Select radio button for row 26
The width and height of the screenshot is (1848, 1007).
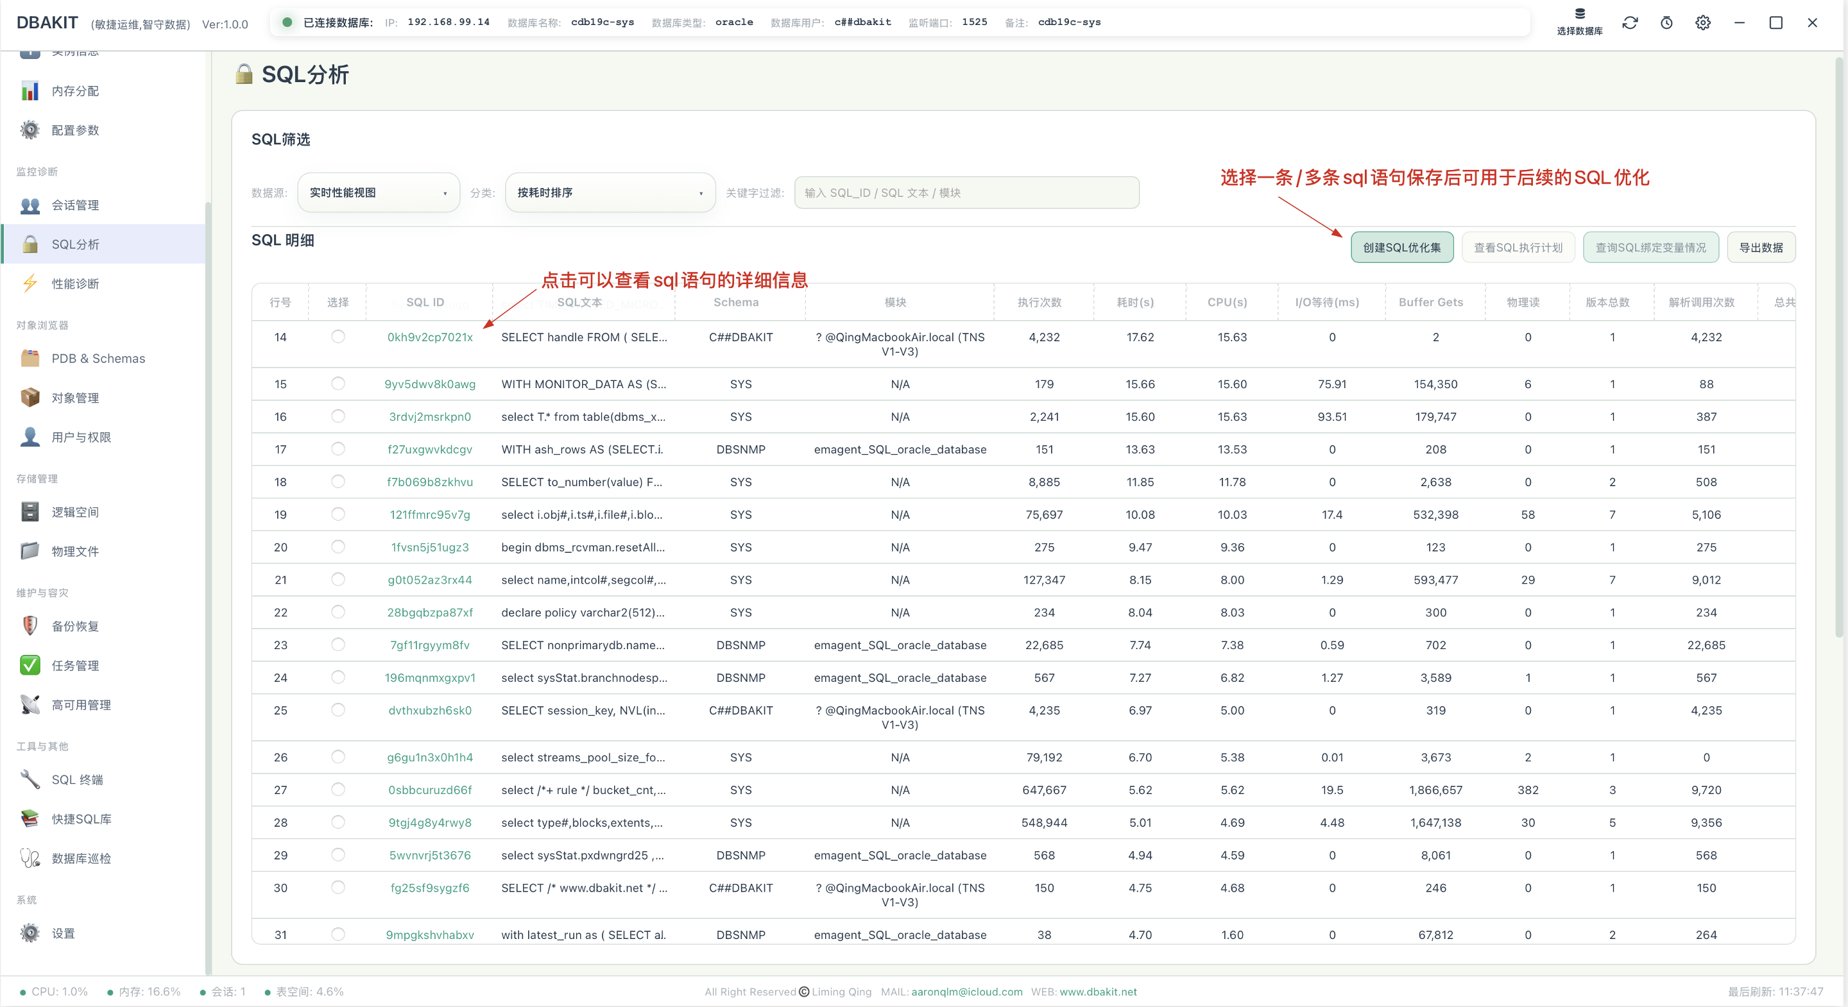[338, 757]
